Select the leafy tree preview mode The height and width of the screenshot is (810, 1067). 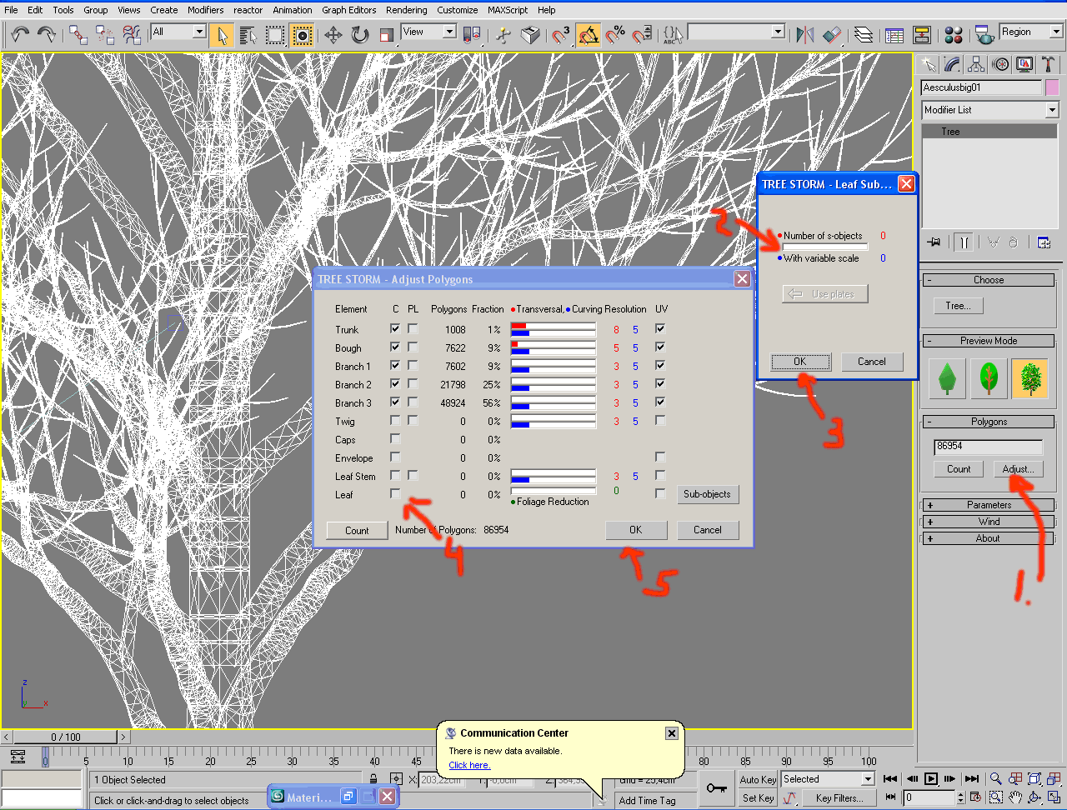[x=1031, y=377]
